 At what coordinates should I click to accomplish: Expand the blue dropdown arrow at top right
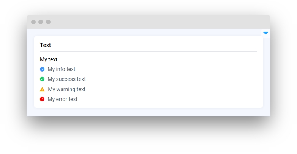click(266, 33)
